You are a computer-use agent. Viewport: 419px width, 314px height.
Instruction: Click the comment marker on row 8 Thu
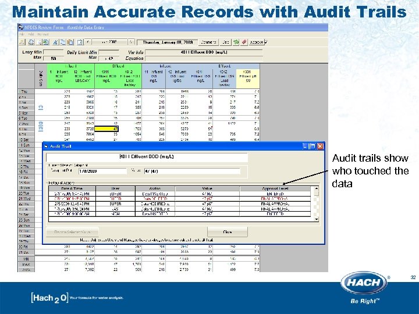[x=41, y=129]
